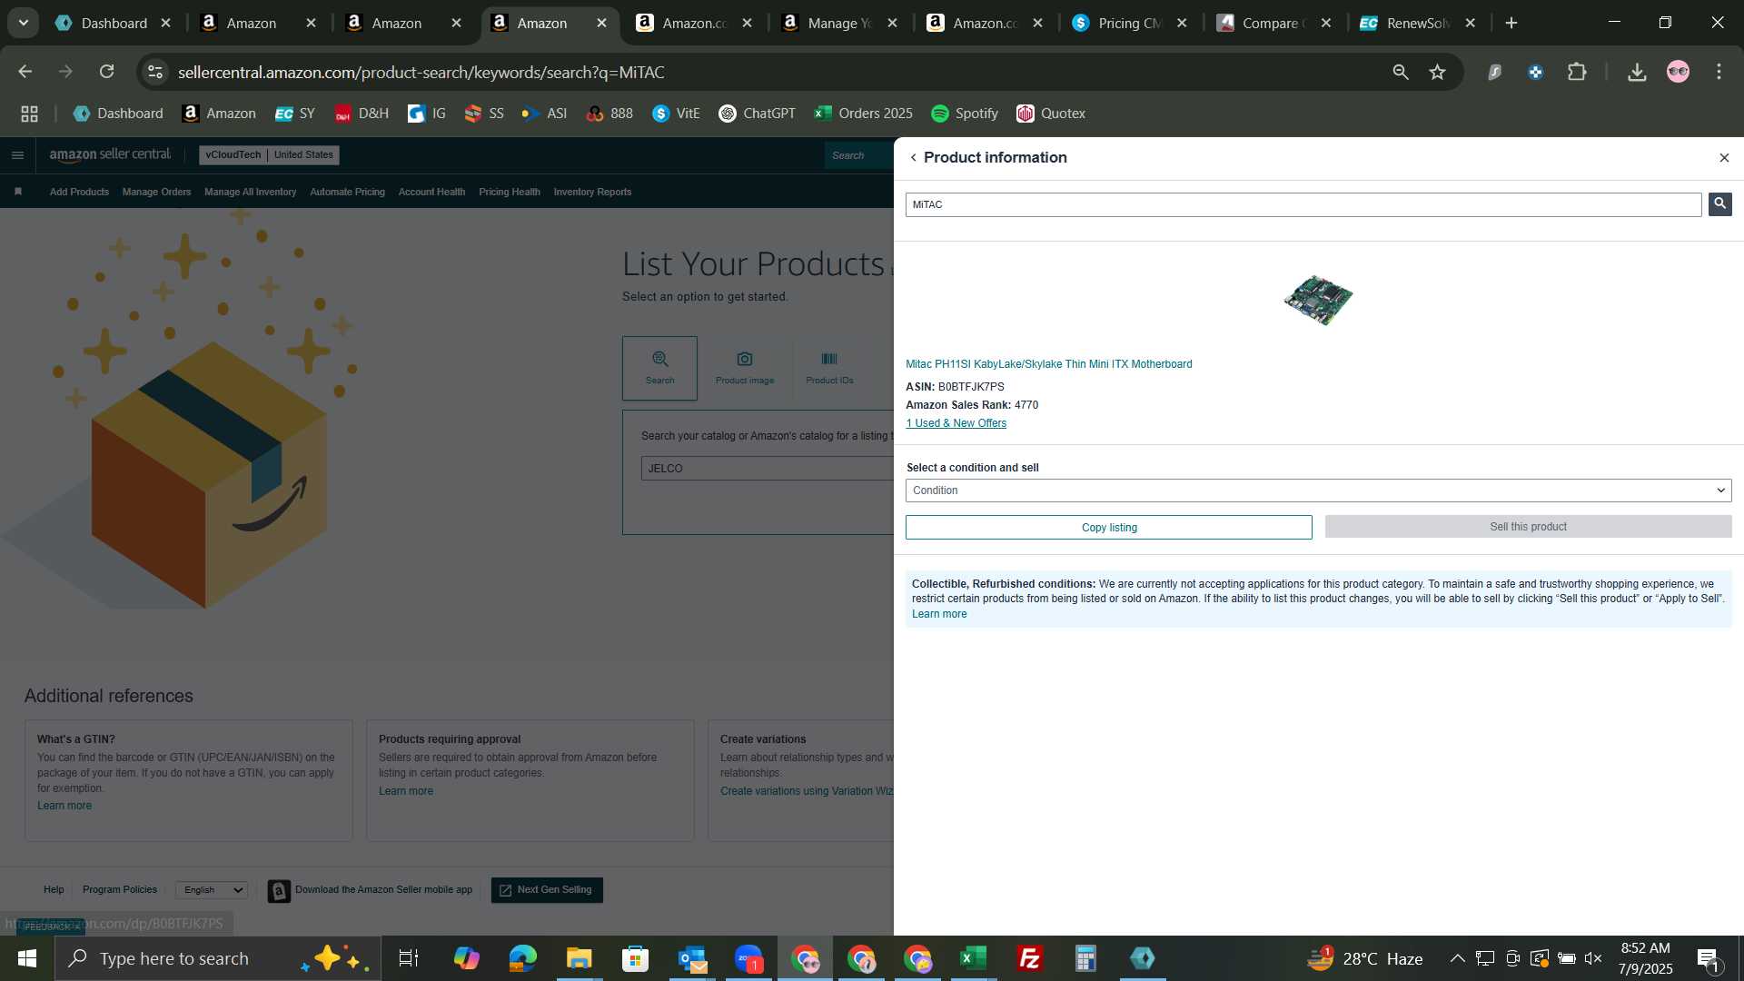Viewport: 1744px width, 981px height.
Task: Open Account Health menu item
Action: [431, 192]
